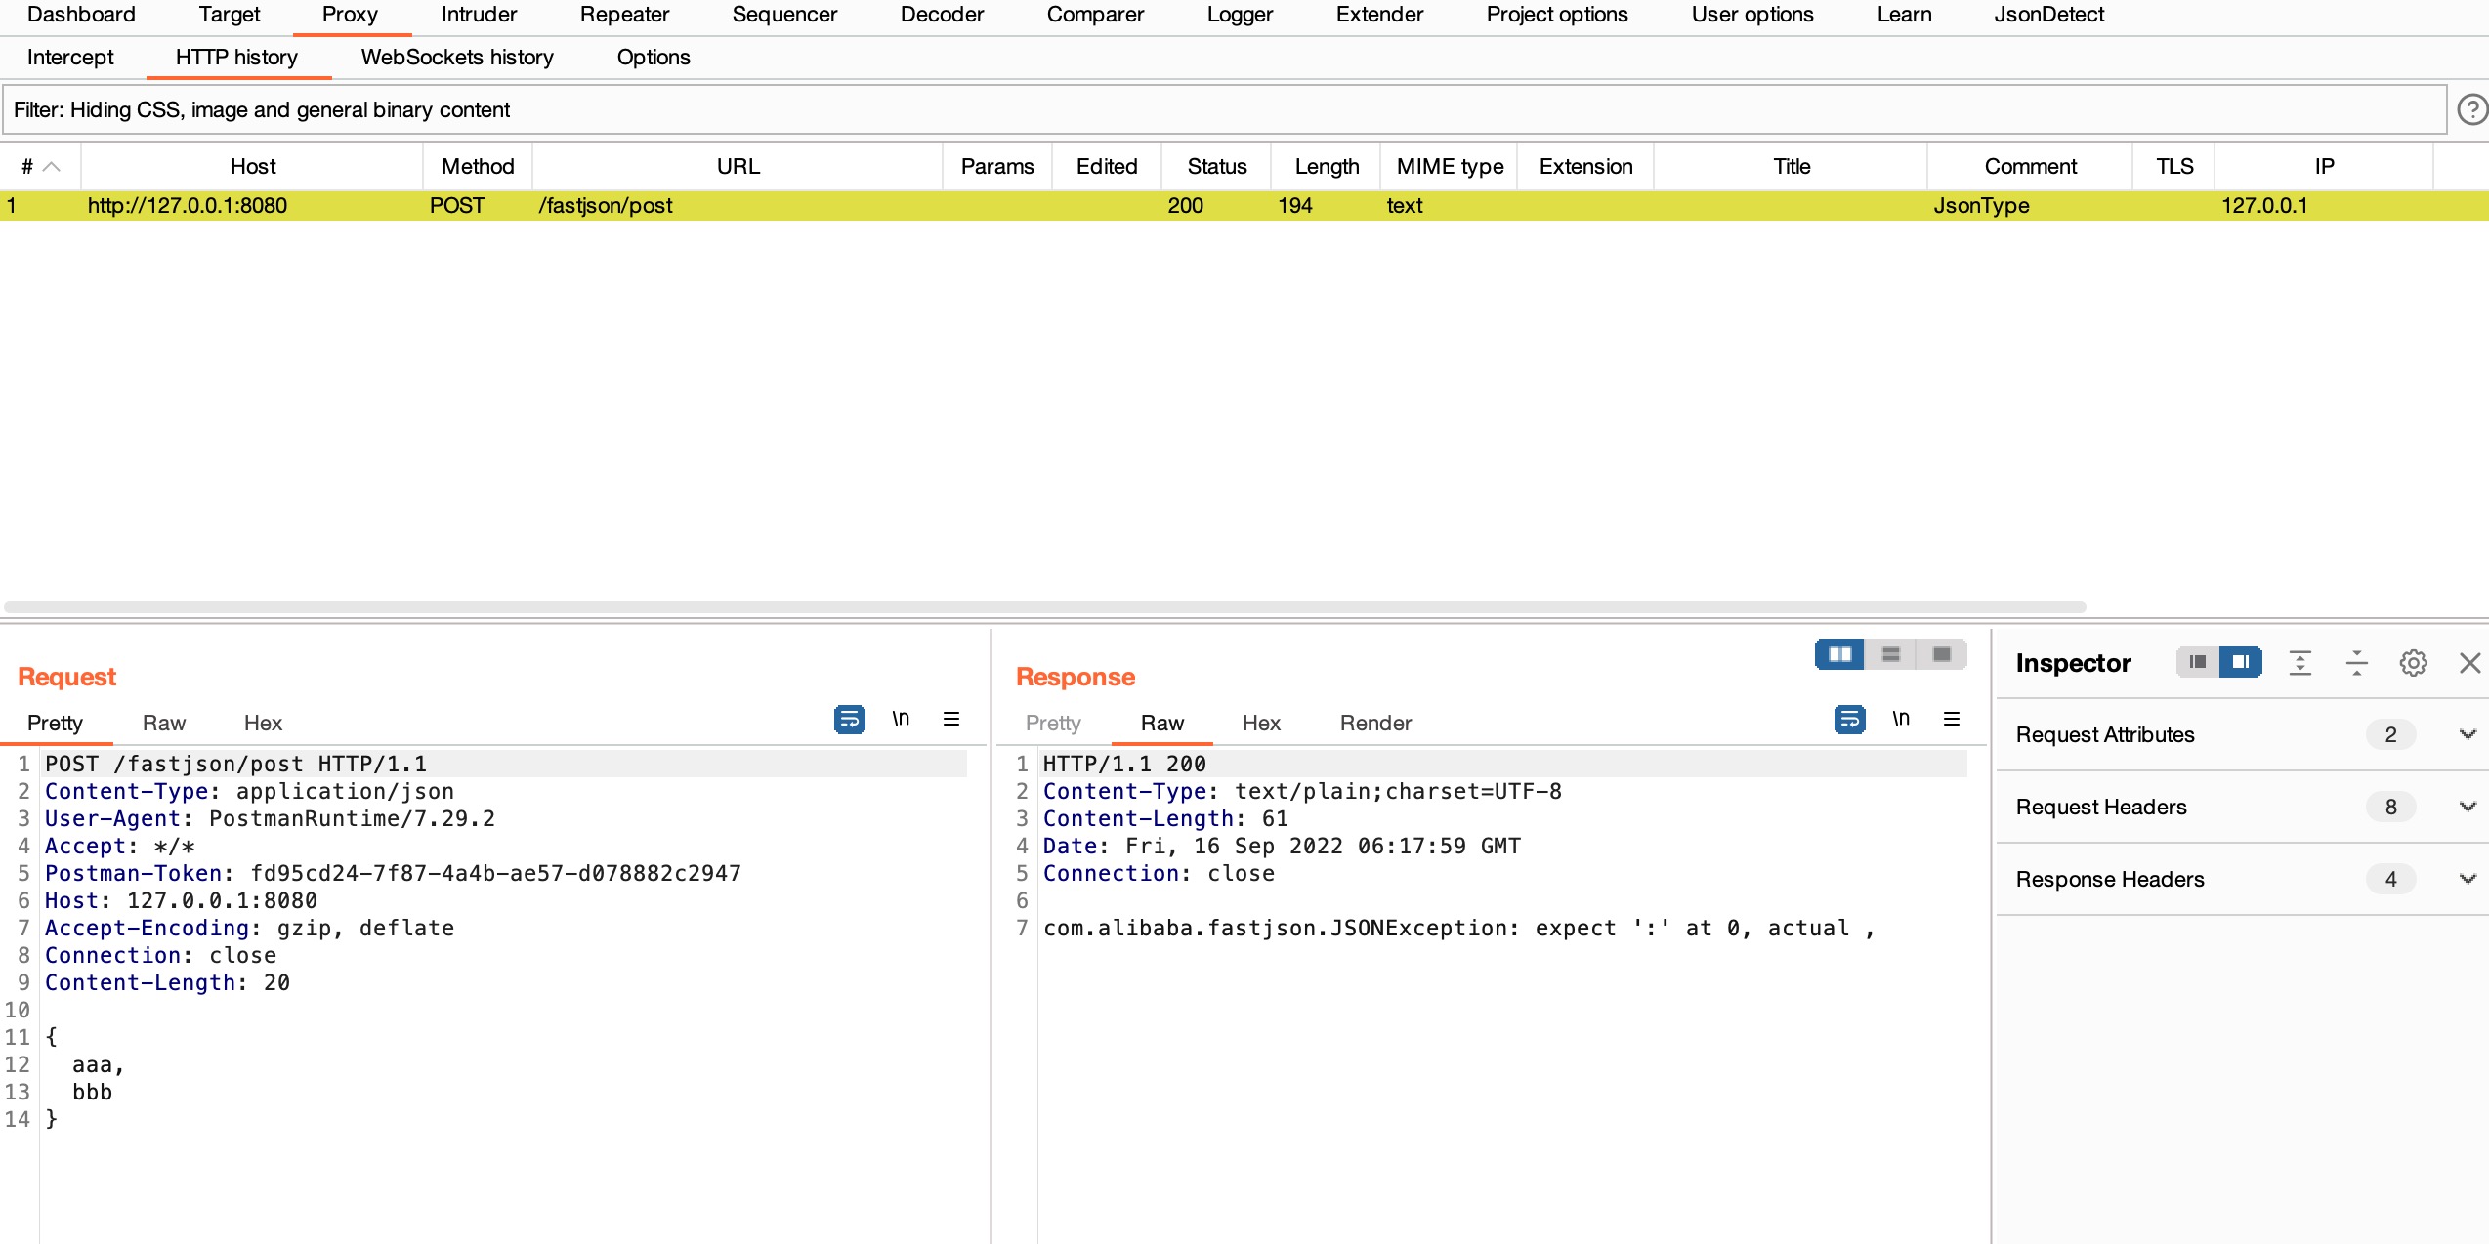
Task: Toggle word wrap icon in Request panel
Action: (849, 720)
